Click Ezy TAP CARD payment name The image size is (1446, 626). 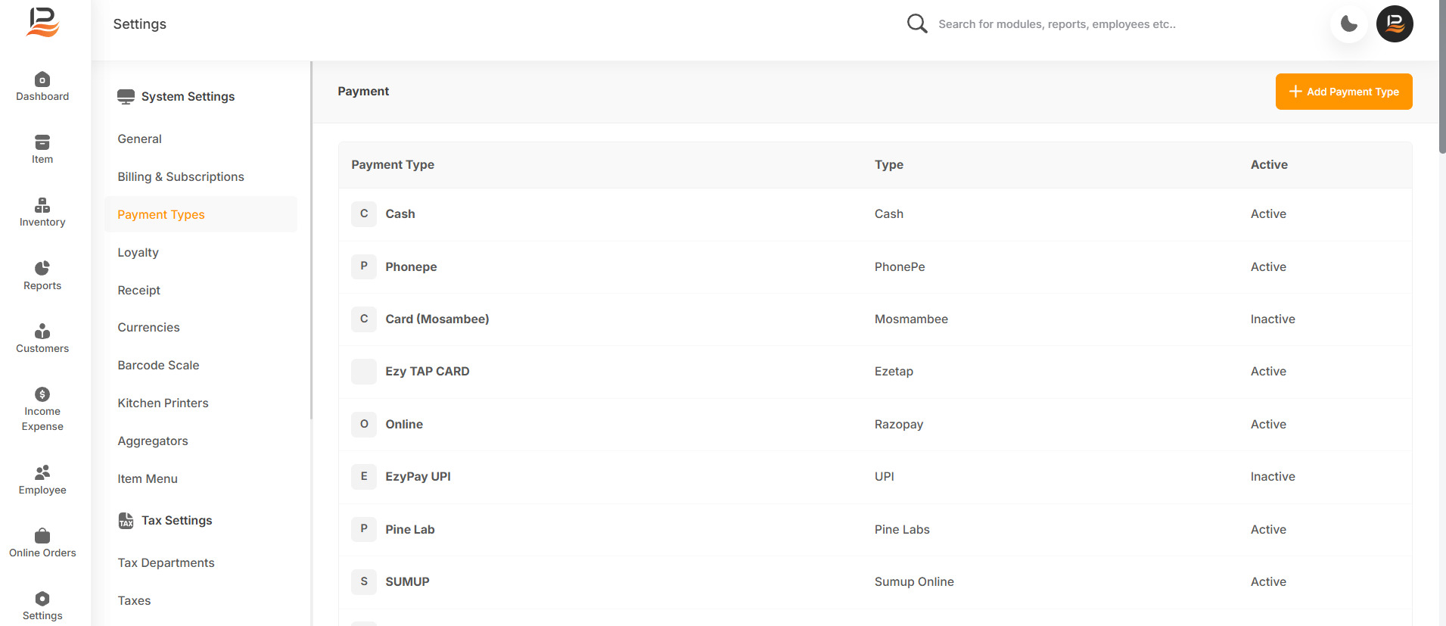coord(428,372)
